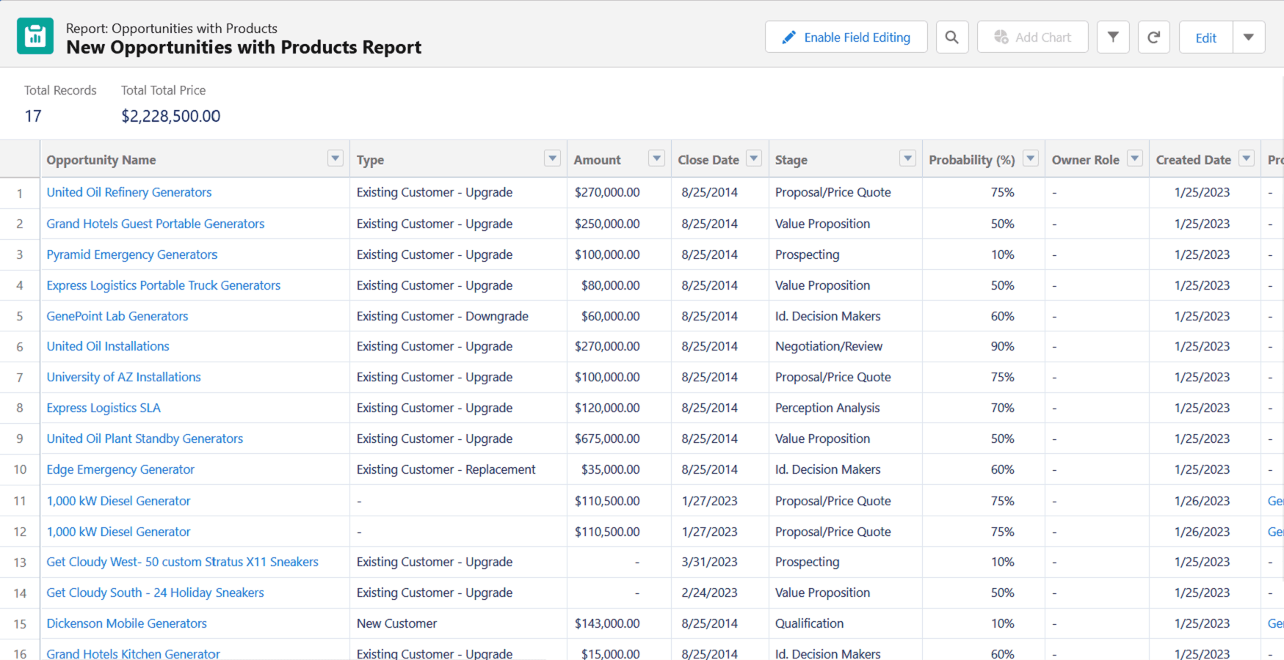
Task: Open the Probability (%) column menu arrow
Action: (x=1031, y=158)
